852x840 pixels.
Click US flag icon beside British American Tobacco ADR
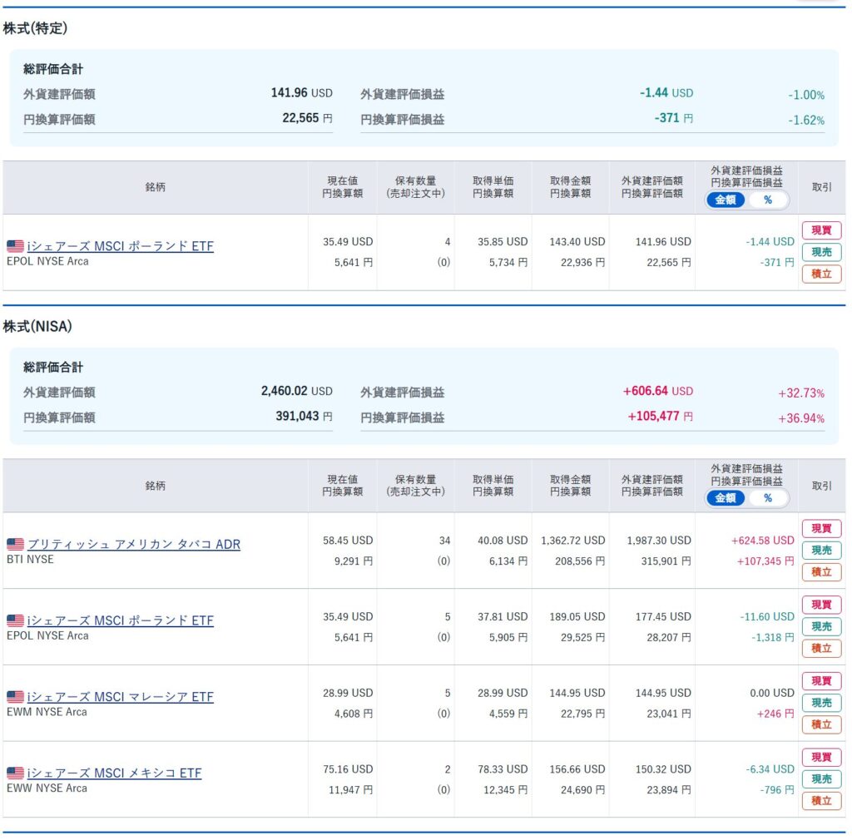click(x=15, y=545)
